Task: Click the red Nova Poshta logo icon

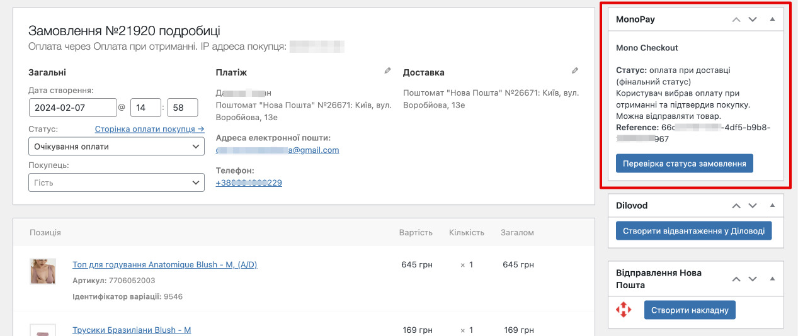Action: click(x=624, y=310)
